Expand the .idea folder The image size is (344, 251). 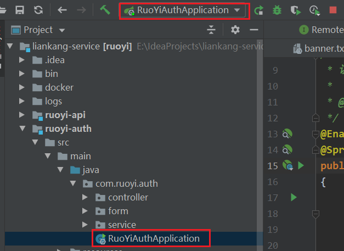pyautogui.click(x=21, y=60)
